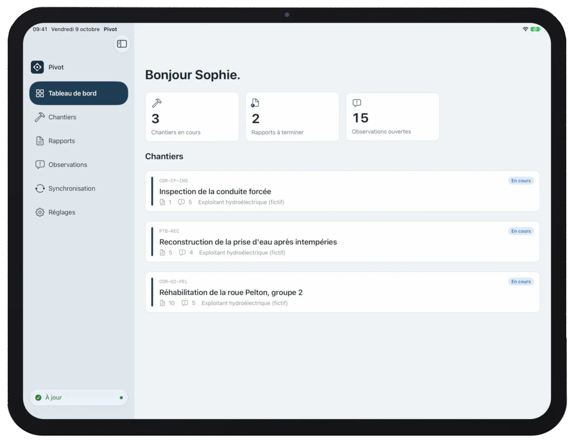Open the Rapports section

coord(79,141)
